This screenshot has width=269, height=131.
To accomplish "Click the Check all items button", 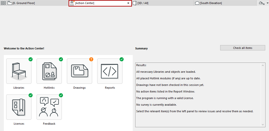I will tap(243, 48).
